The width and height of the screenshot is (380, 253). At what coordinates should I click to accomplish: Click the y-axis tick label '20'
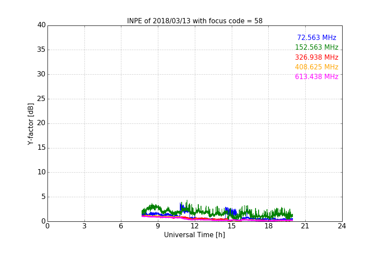coord(41,123)
